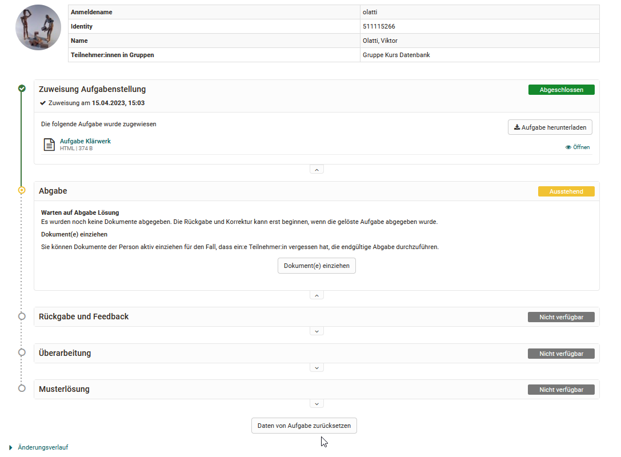Expand the Änderungsverlauf disclosure triangle
Image resolution: width=621 pixels, height=457 pixels.
11,447
